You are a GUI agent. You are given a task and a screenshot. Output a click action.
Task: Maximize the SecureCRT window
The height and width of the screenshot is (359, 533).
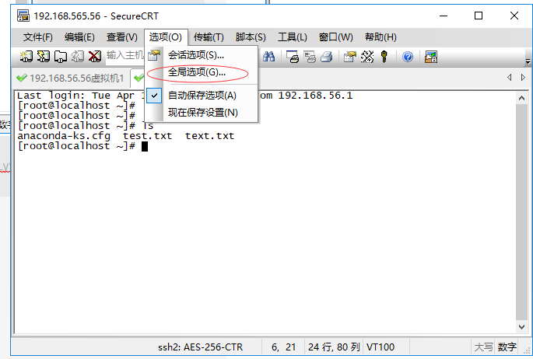click(479, 16)
